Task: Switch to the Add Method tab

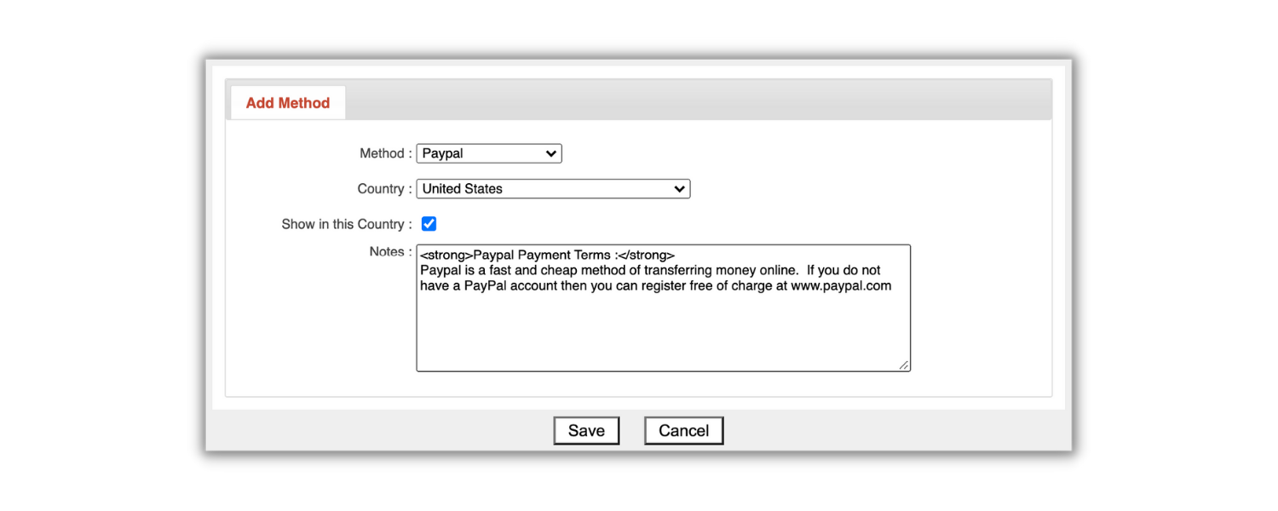Action: coord(288,102)
